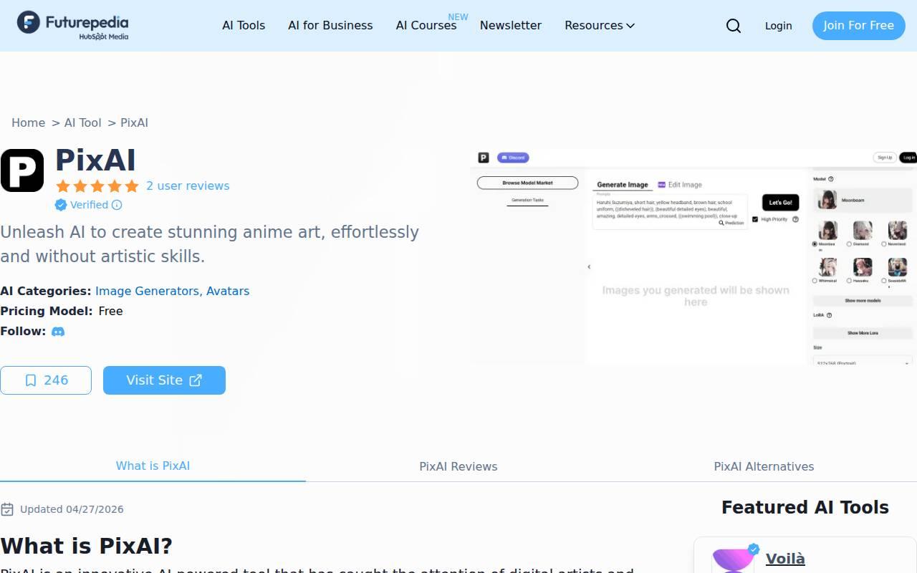Screen dimensions: 917x573
Task: Click the Verified info circle icon
Action: [x=117, y=205]
